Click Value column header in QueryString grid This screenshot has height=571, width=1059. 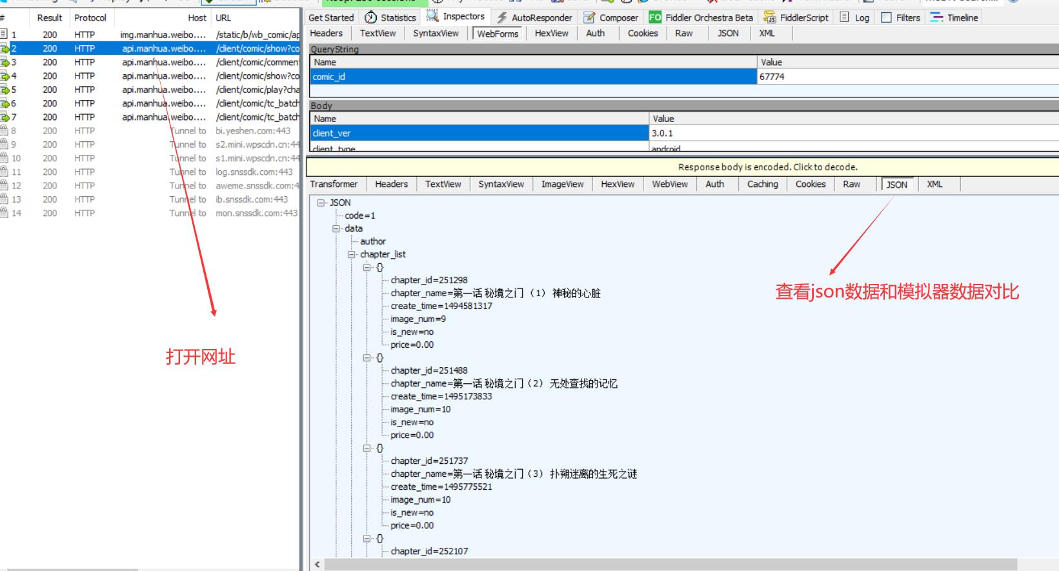click(908, 62)
